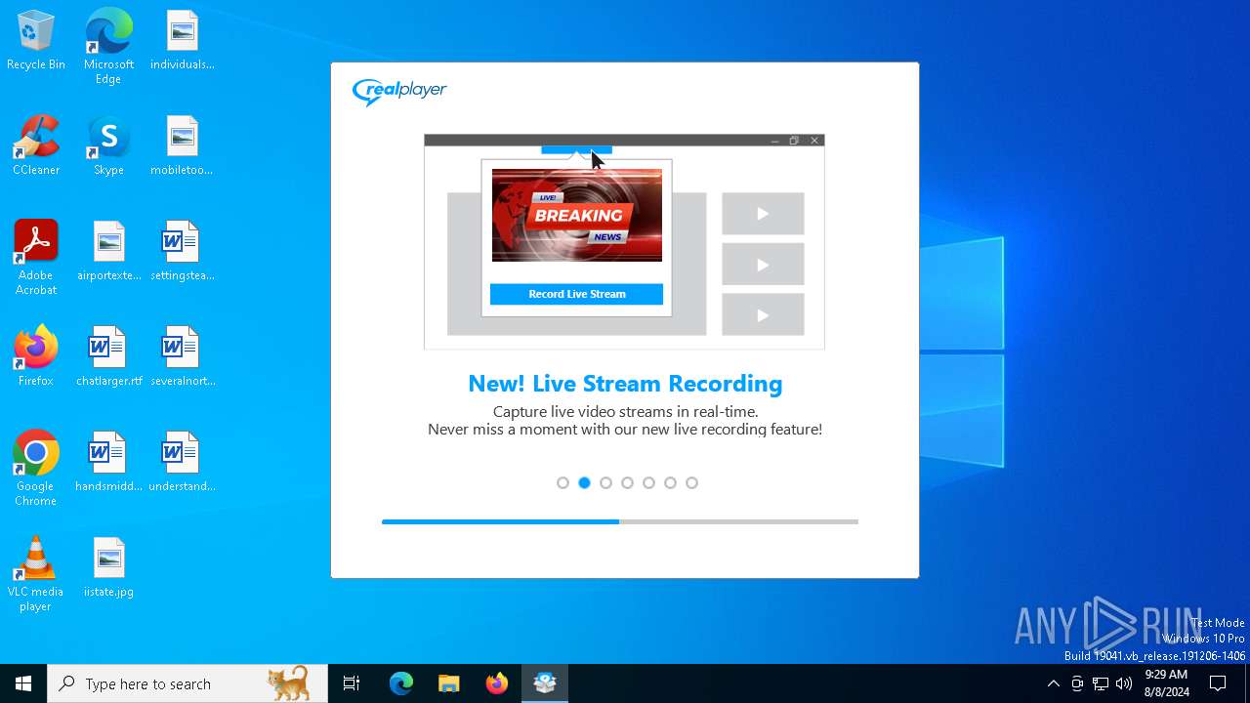Open File Explorer from the taskbar
Viewport: 1250px width, 703px height.
pyautogui.click(x=449, y=683)
